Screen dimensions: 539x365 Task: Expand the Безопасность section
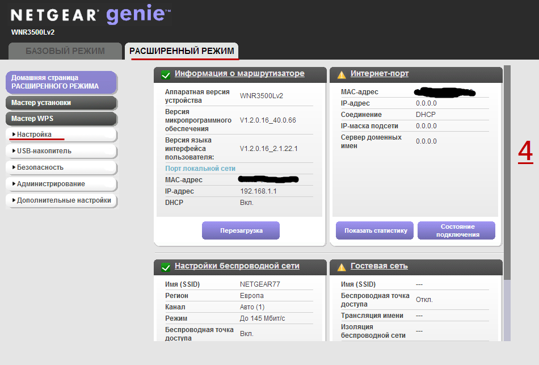[61, 167]
